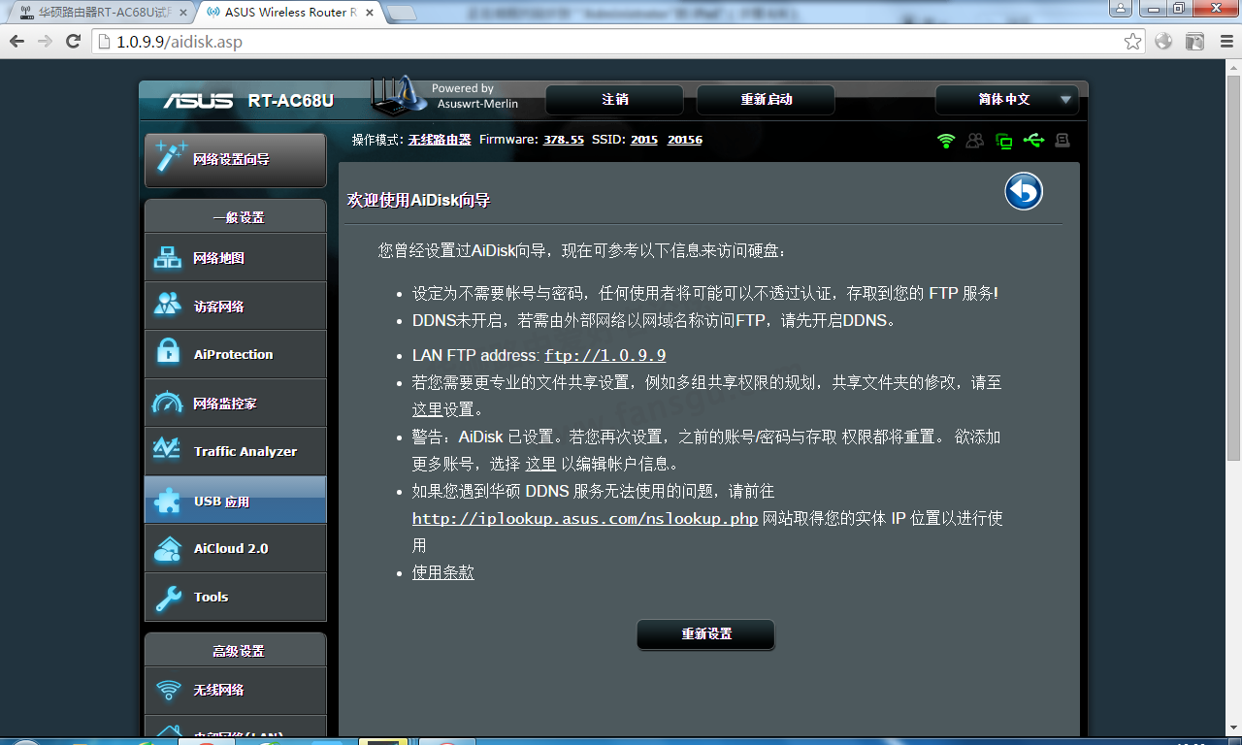1242x745 pixels.
Task: Click the guest network sidebar icon
Action: point(169,306)
